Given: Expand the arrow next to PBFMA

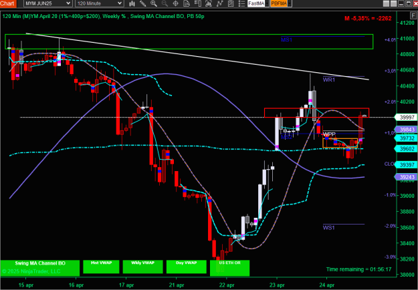Looking at the screenshot, I should (290, 3).
